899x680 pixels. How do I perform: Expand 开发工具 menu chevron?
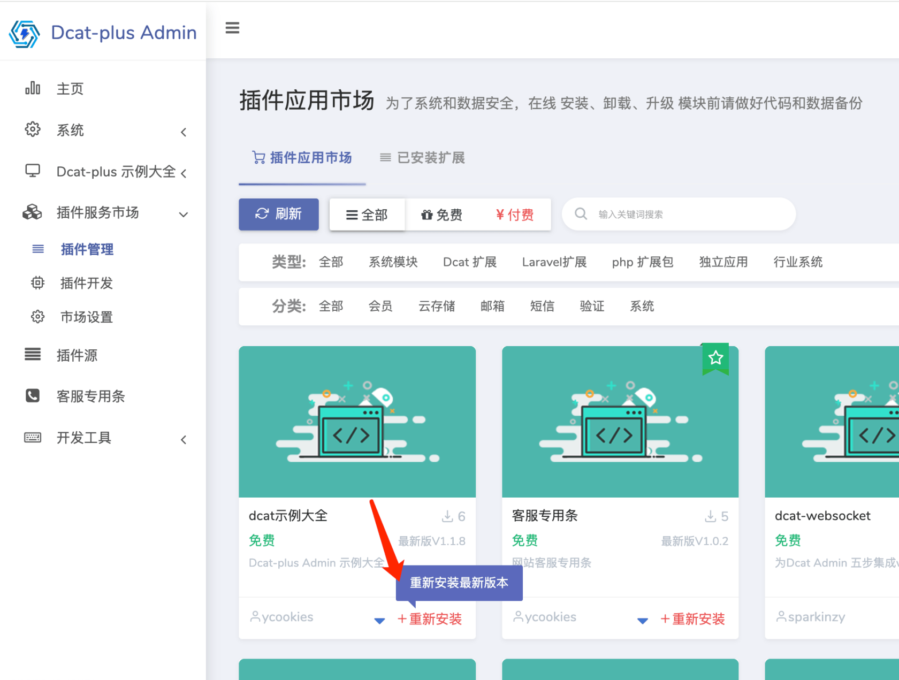tap(184, 440)
